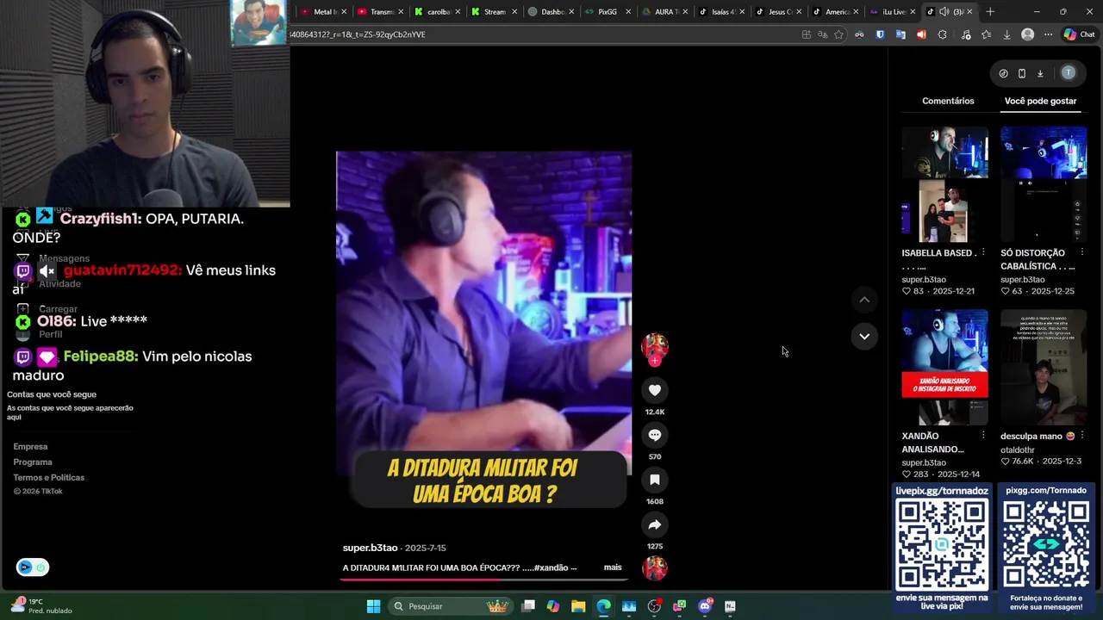Select the Você pode gostar tab
This screenshot has width=1103, height=620.
point(1040,101)
